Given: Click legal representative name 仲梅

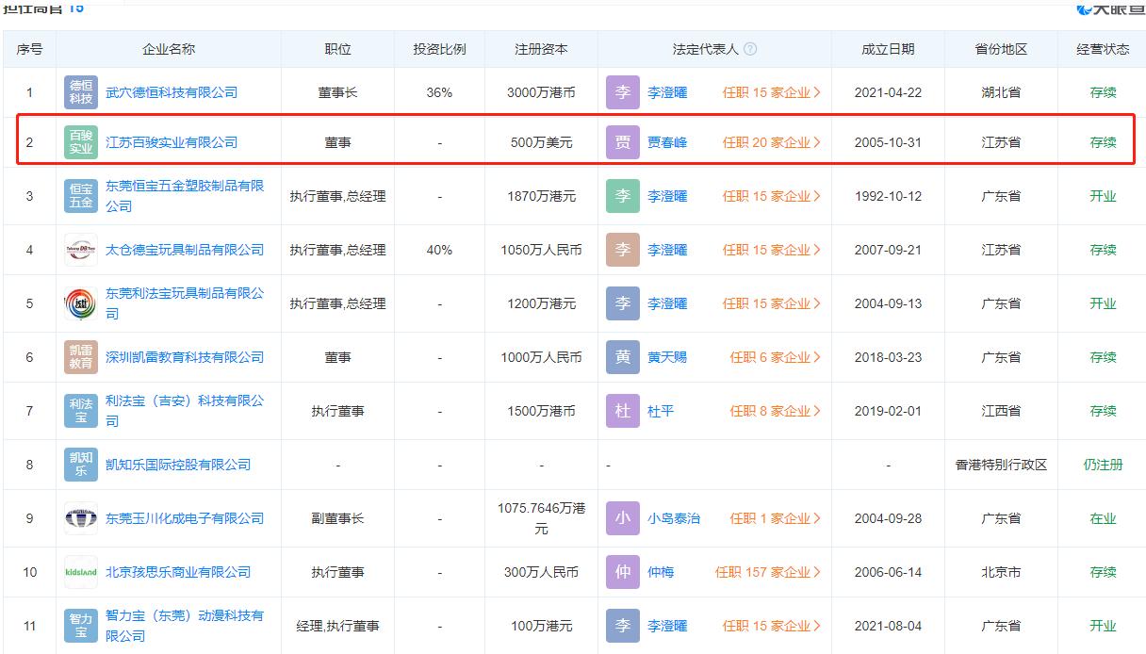Looking at the screenshot, I should pos(661,572).
